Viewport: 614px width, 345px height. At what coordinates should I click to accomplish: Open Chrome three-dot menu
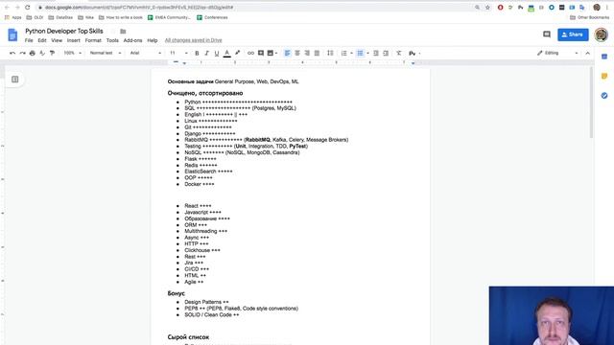[x=607, y=8]
